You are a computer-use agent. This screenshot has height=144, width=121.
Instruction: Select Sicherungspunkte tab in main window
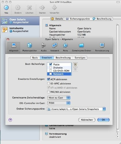click(78, 19)
